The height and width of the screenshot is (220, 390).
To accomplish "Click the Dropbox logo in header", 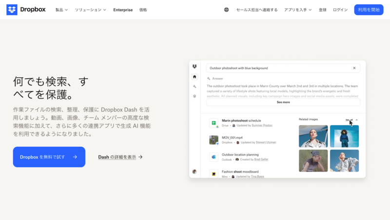I will coord(26,10).
